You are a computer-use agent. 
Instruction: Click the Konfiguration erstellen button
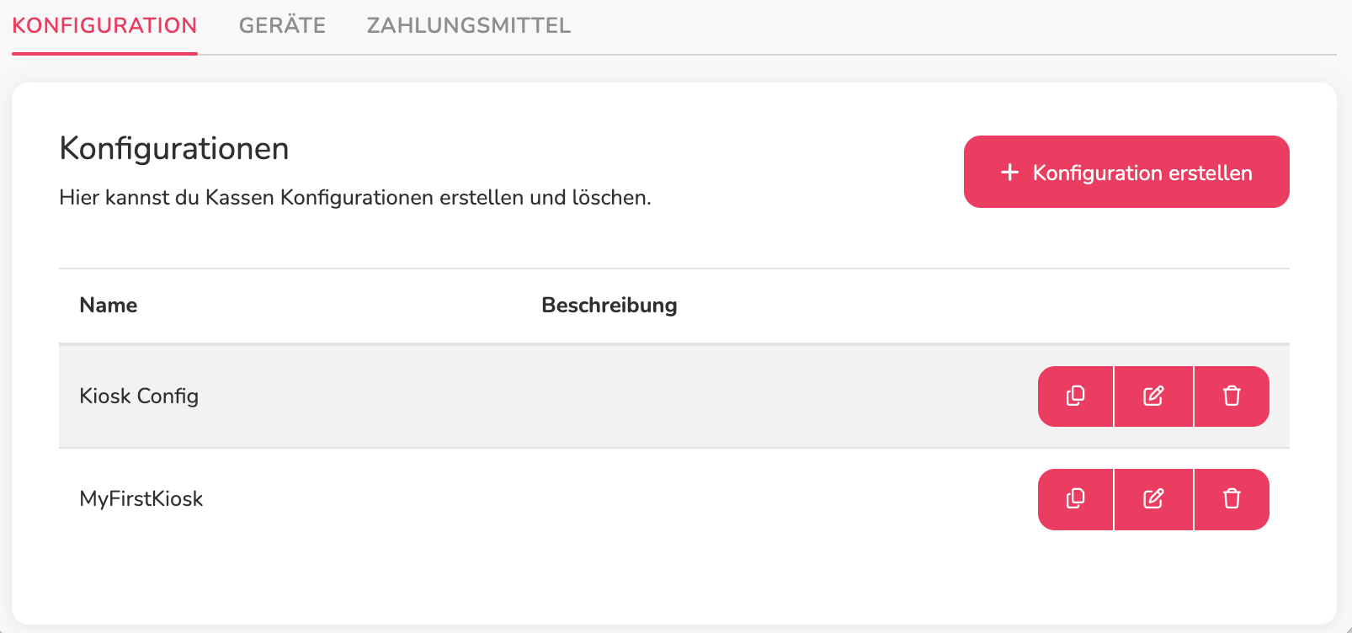[x=1126, y=172]
